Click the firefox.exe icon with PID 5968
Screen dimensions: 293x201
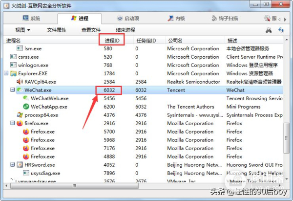click(26, 140)
